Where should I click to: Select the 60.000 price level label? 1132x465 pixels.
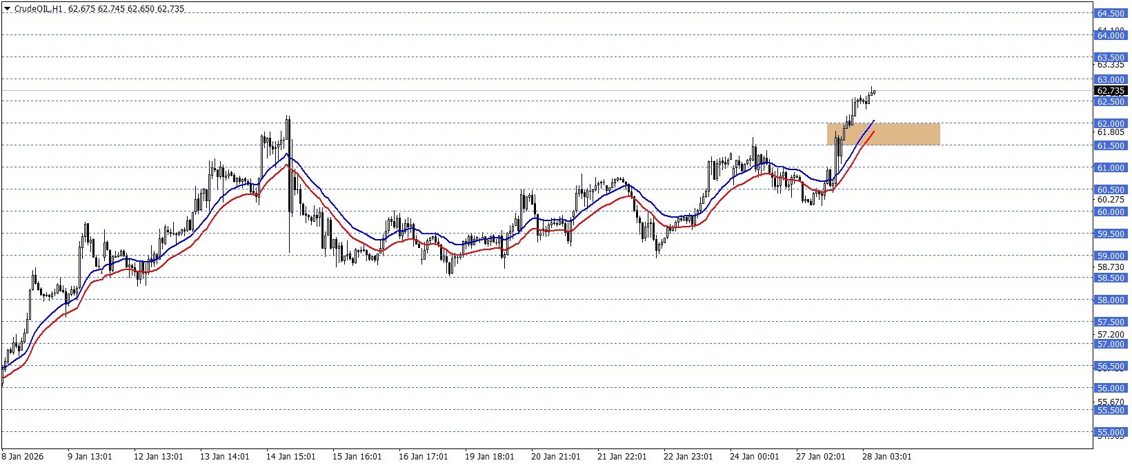[x=1111, y=212]
